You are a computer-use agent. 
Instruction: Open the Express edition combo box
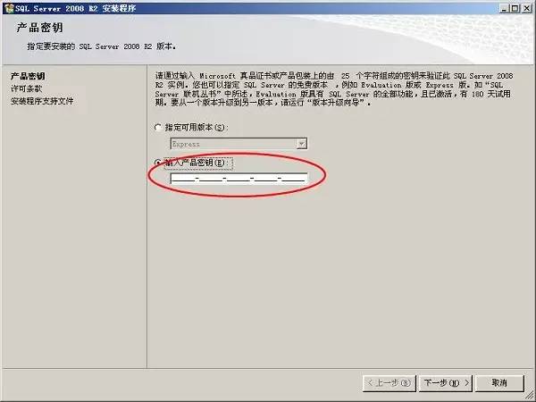click(x=239, y=144)
